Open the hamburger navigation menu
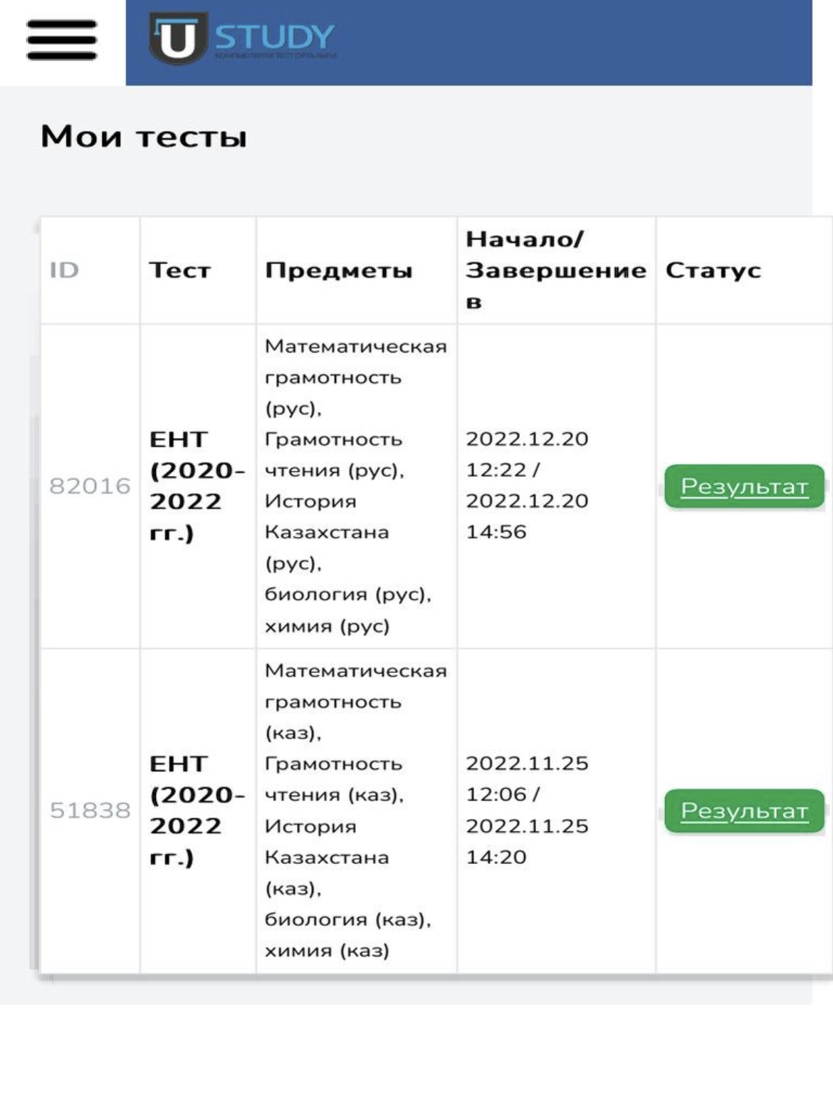The width and height of the screenshot is (833, 1101). (x=62, y=39)
